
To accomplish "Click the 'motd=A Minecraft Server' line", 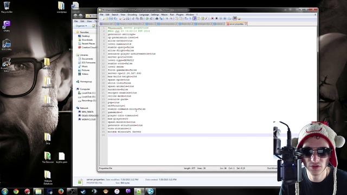I will pos(124,132).
